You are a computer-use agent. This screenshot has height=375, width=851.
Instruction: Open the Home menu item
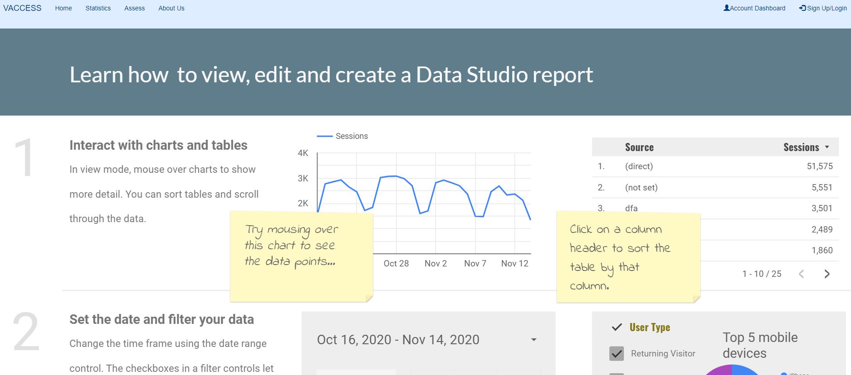(63, 8)
